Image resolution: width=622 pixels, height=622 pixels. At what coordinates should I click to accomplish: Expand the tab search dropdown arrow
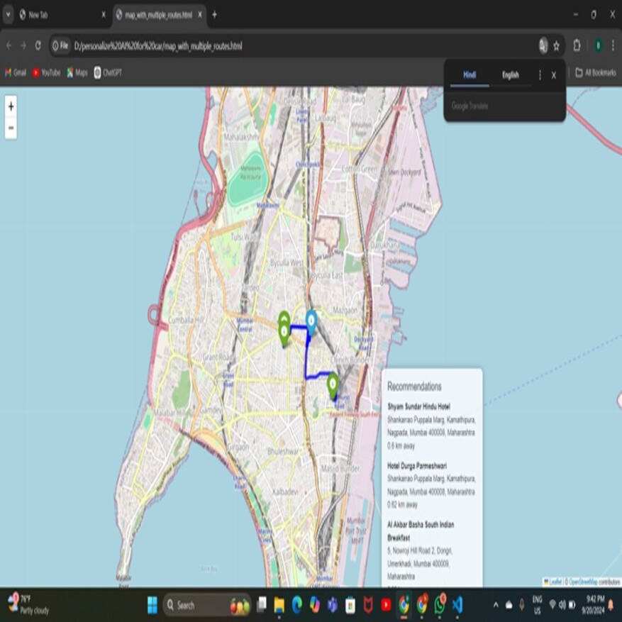[x=8, y=14]
